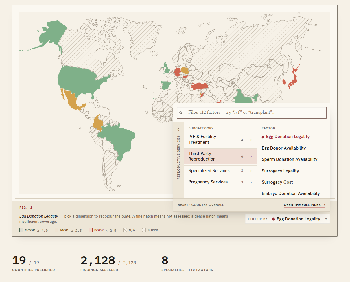Click the Colour By dropdown arrow

[x=326, y=219]
